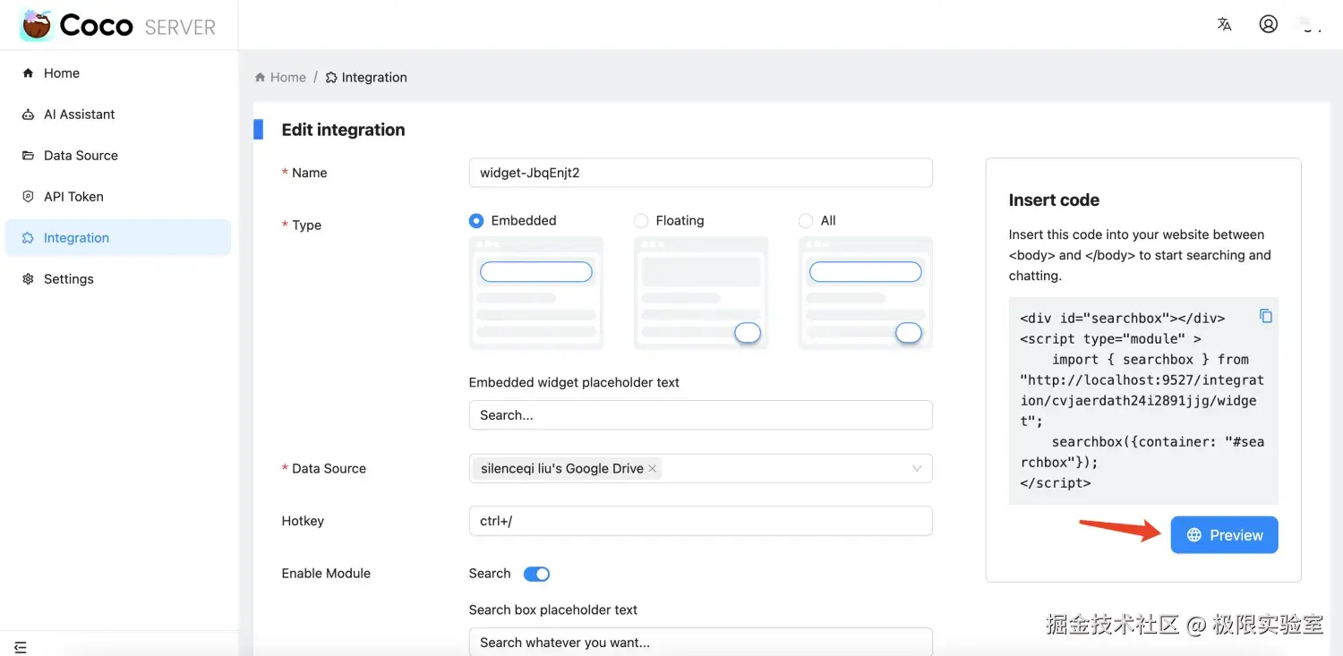
Task: Select the Embedded type radio button
Action: click(476, 221)
